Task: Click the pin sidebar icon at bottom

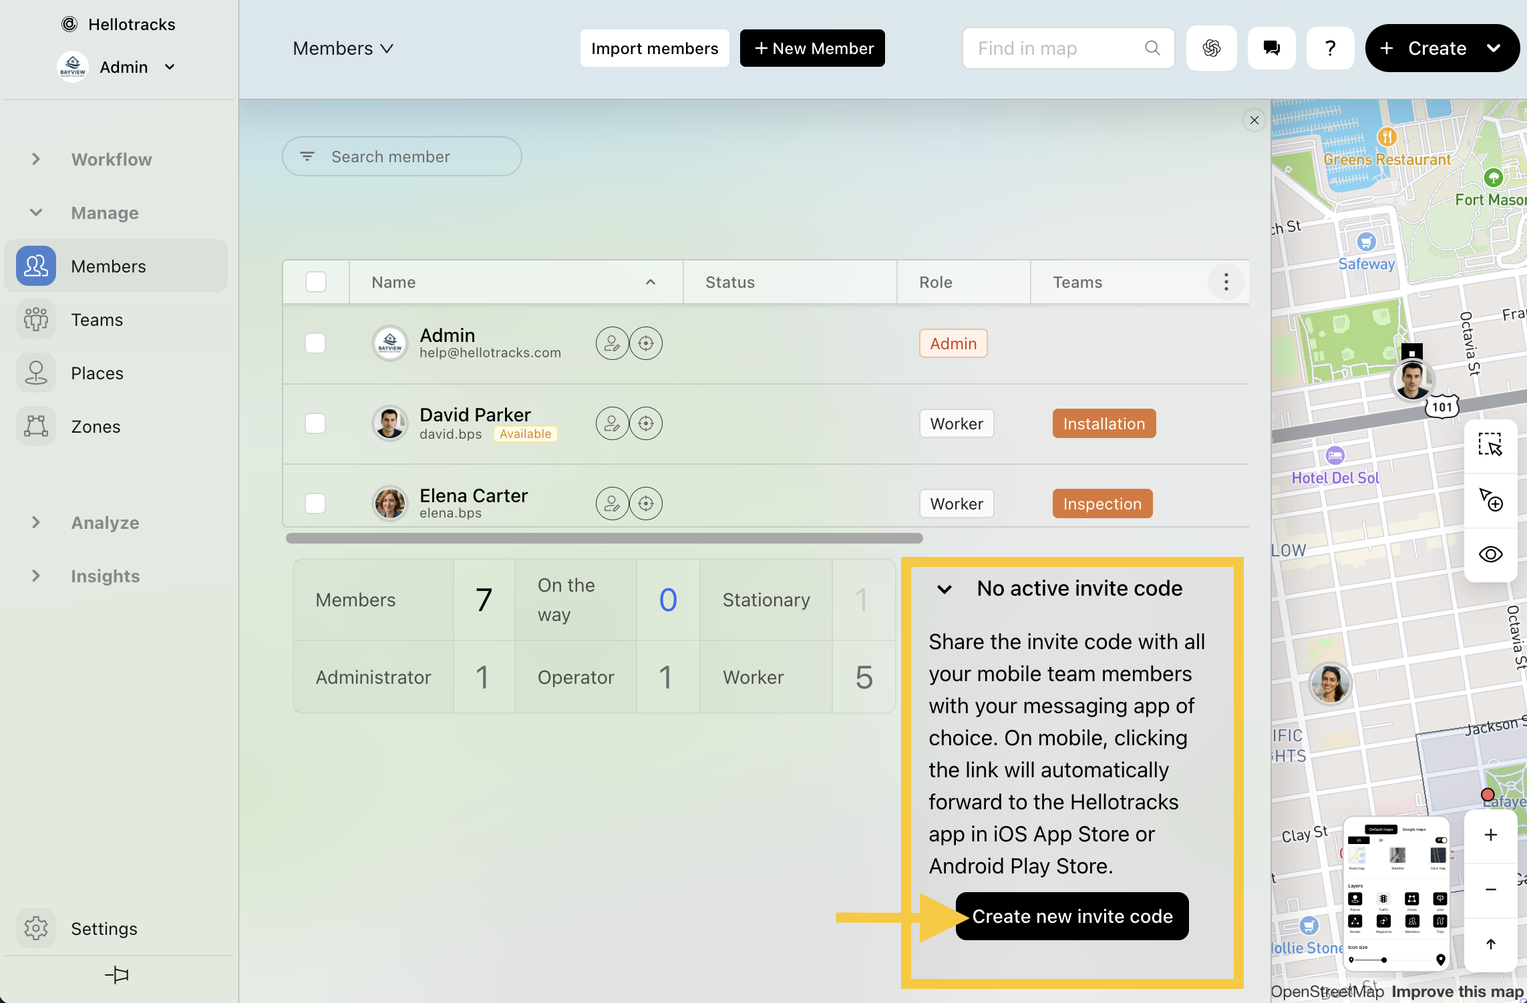Action: tap(117, 975)
